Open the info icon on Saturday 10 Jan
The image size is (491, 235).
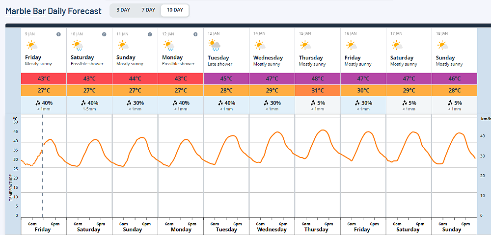104,34
